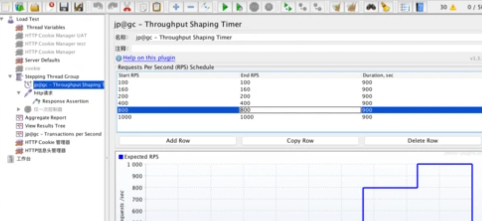This screenshot has width=482, height=221.
Task: Click the Paste clipboard icon
Action: click(157, 6)
